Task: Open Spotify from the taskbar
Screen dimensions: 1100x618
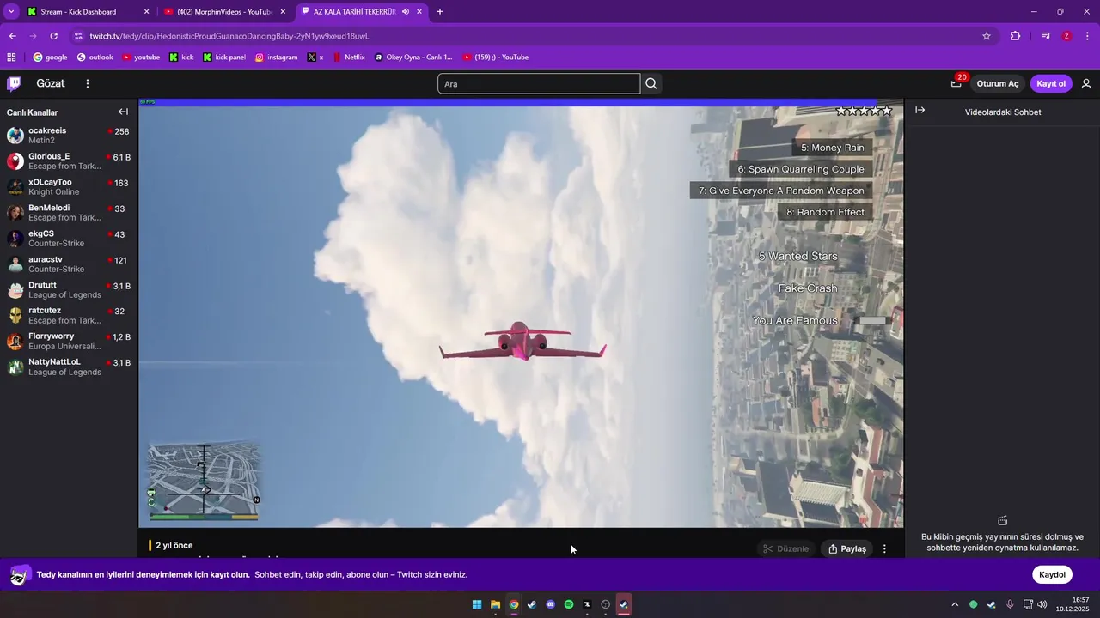Action: coord(569,604)
